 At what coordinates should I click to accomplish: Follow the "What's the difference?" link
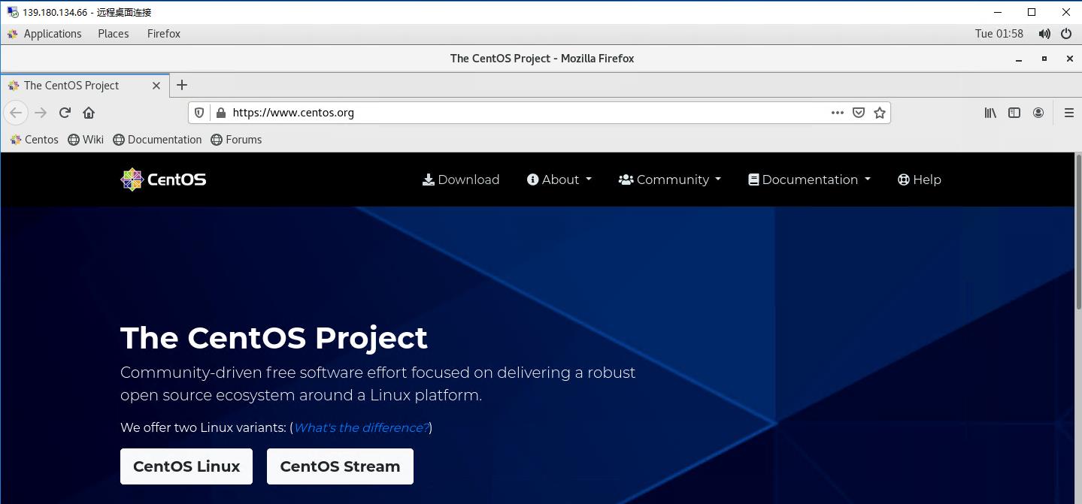pos(361,427)
